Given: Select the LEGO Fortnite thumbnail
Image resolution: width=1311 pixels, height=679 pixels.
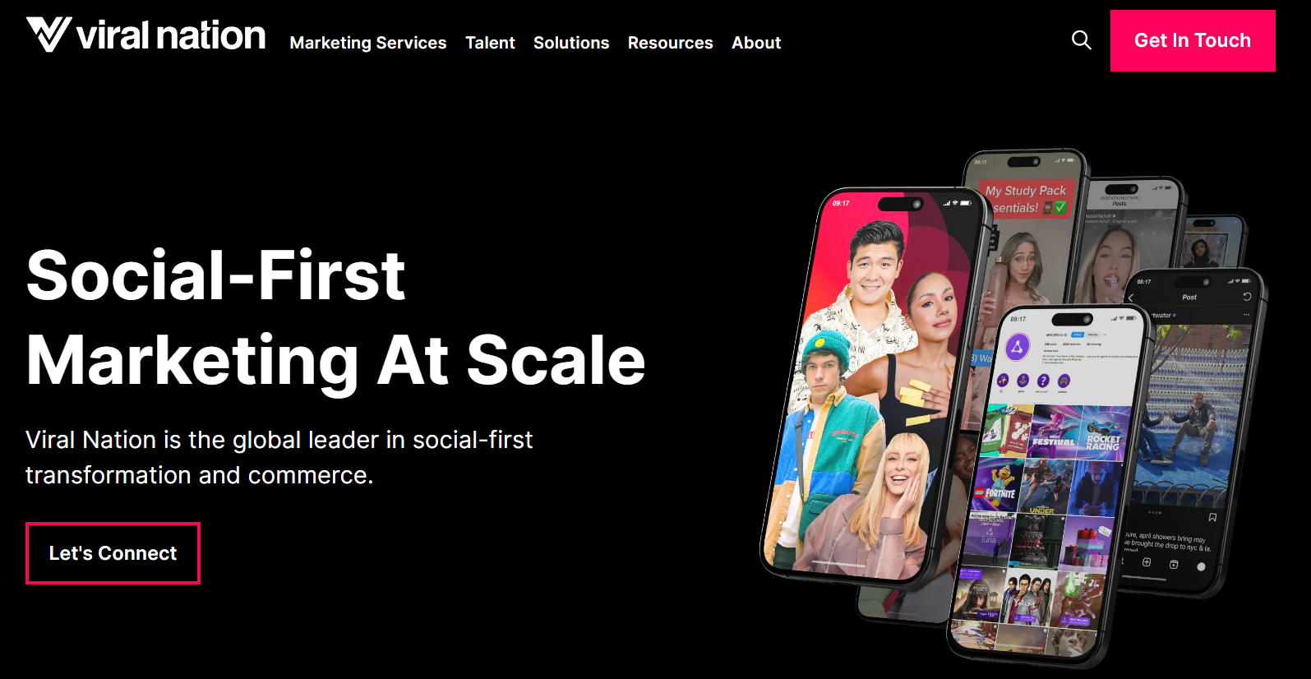Looking at the screenshot, I should coord(996,485).
